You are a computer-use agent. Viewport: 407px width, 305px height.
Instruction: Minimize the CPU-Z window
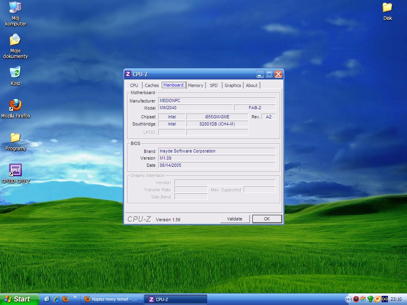(260, 74)
